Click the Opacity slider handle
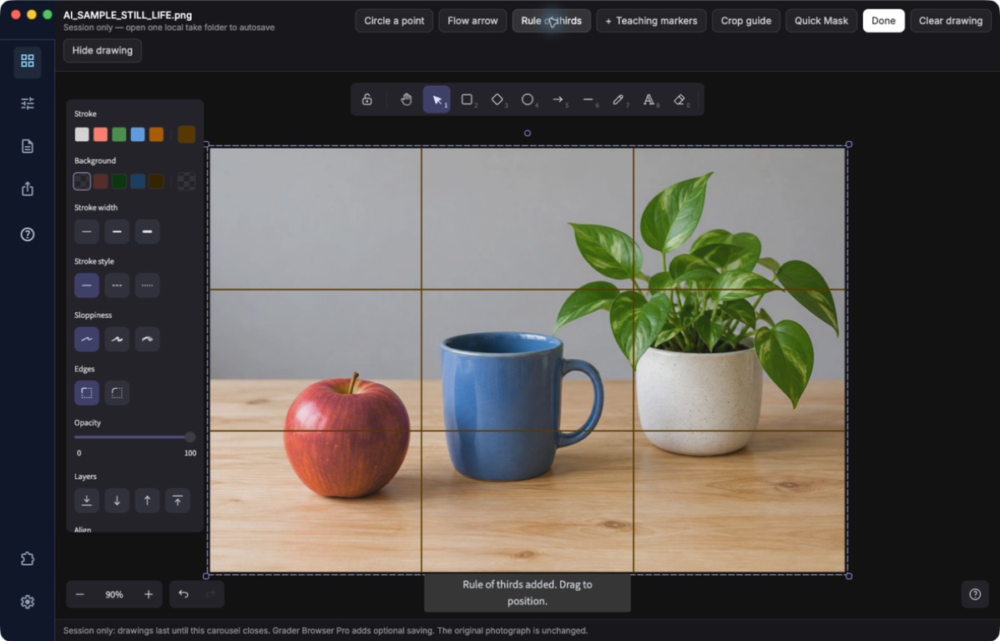 189,437
